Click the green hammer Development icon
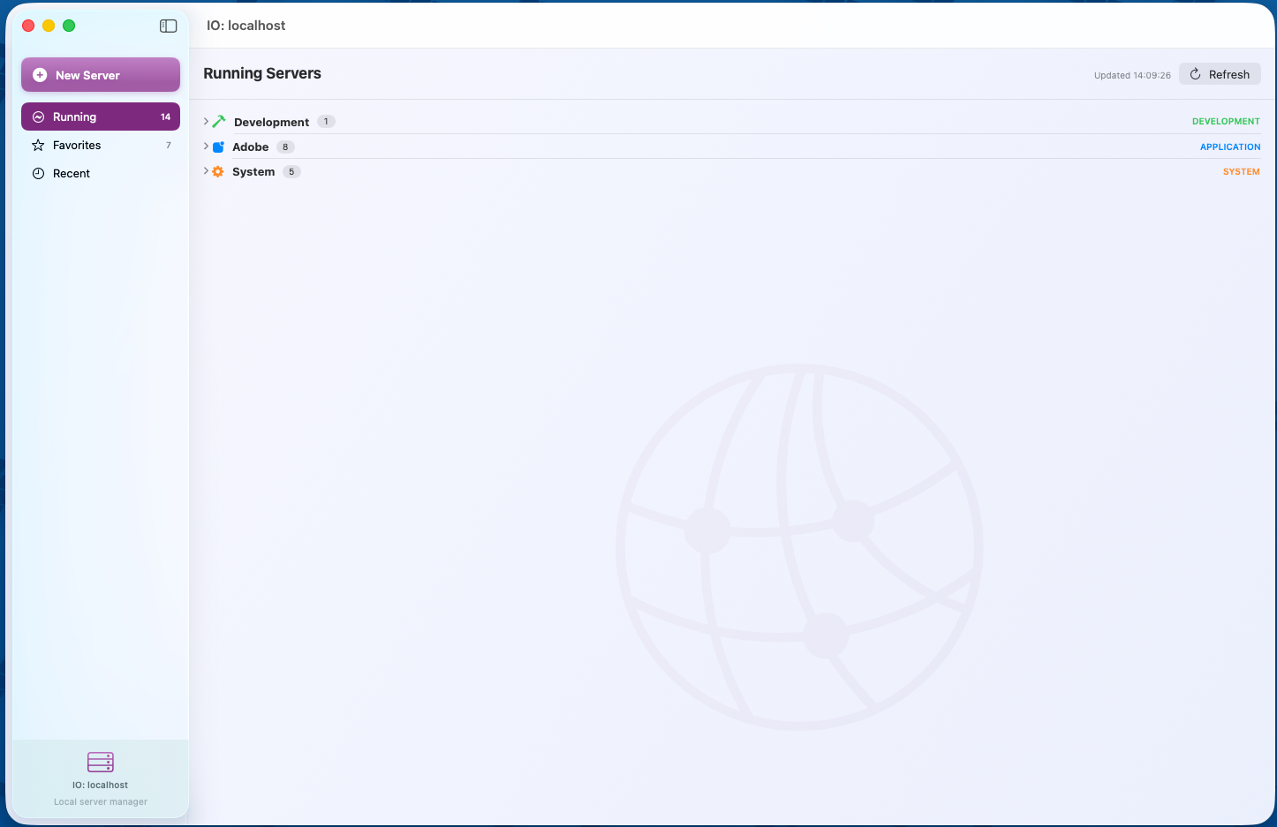1277x827 pixels. coord(219,122)
